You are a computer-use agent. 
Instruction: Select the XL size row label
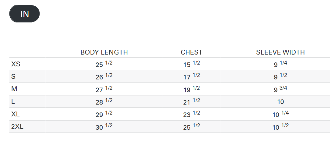[16, 114]
